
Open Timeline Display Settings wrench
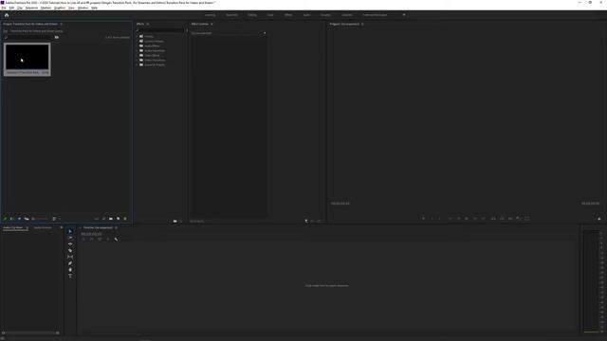116,240
